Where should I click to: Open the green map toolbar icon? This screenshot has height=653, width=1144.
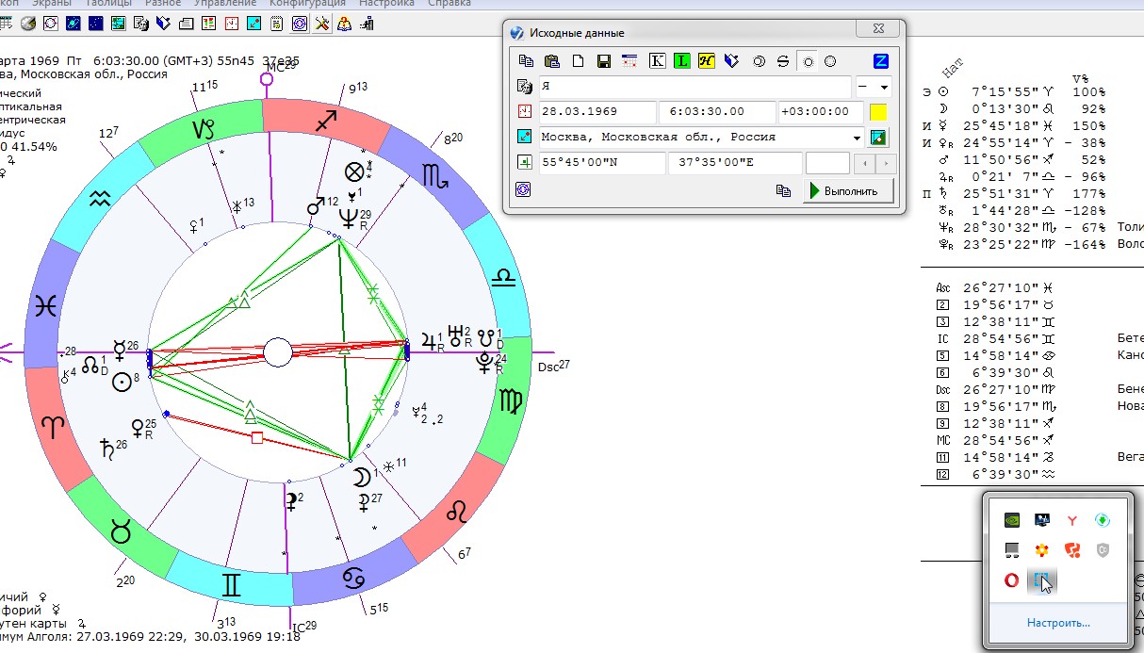point(119,24)
